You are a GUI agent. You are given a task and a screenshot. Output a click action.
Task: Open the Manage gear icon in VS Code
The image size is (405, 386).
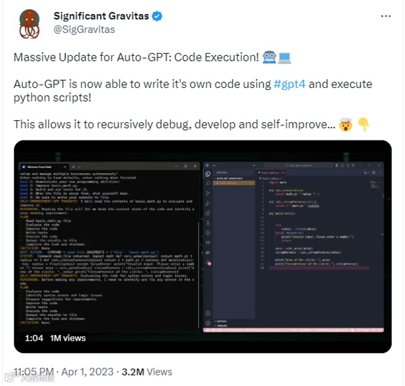tap(208, 323)
